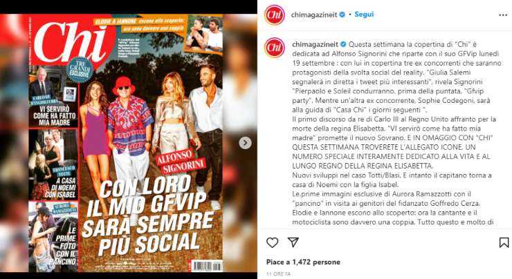Open chimagazineit profile from header username
This screenshot has width=512, height=279.
(314, 15)
